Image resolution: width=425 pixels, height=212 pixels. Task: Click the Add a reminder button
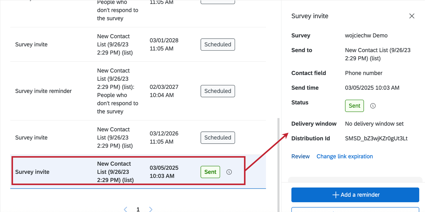click(x=355, y=195)
